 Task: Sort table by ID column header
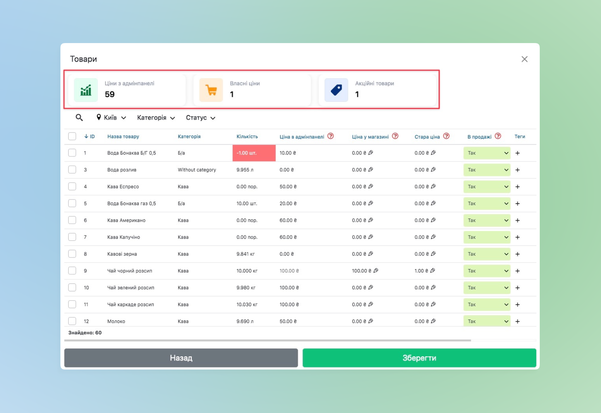90,137
